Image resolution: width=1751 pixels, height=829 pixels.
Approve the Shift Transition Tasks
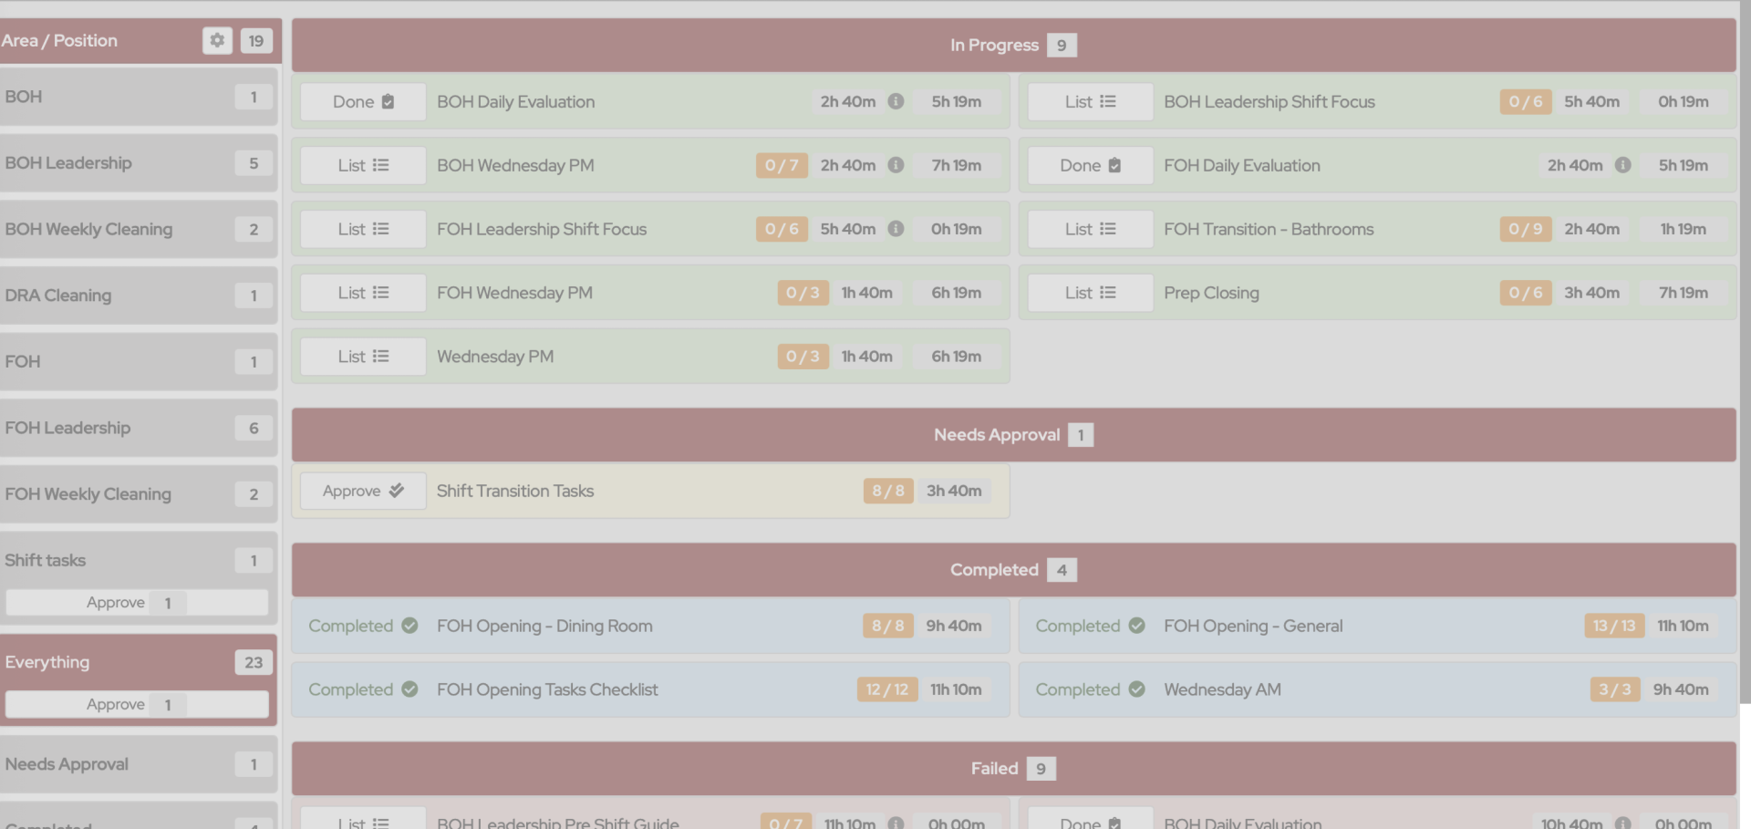(363, 491)
